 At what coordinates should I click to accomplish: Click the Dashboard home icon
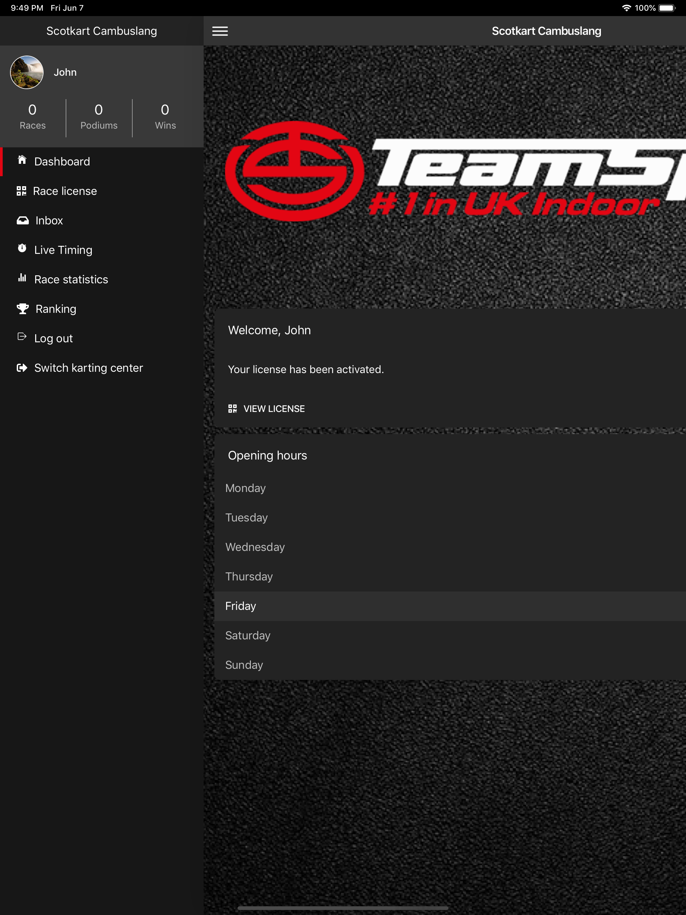coord(22,160)
